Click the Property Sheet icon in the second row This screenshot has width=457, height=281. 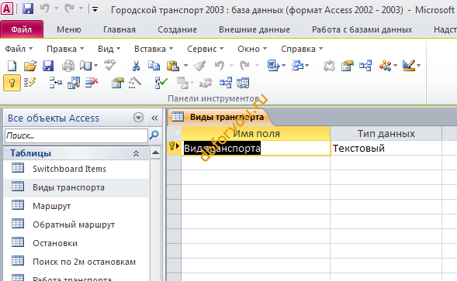[x=118, y=83]
